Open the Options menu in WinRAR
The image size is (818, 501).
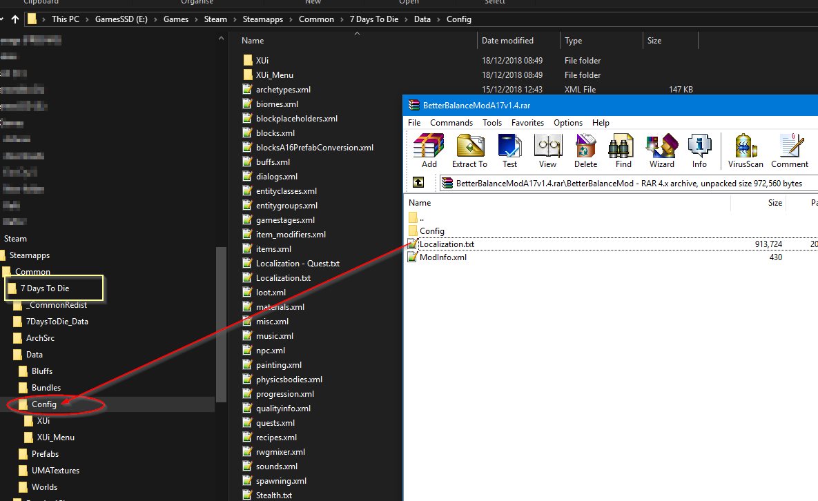click(568, 123)
